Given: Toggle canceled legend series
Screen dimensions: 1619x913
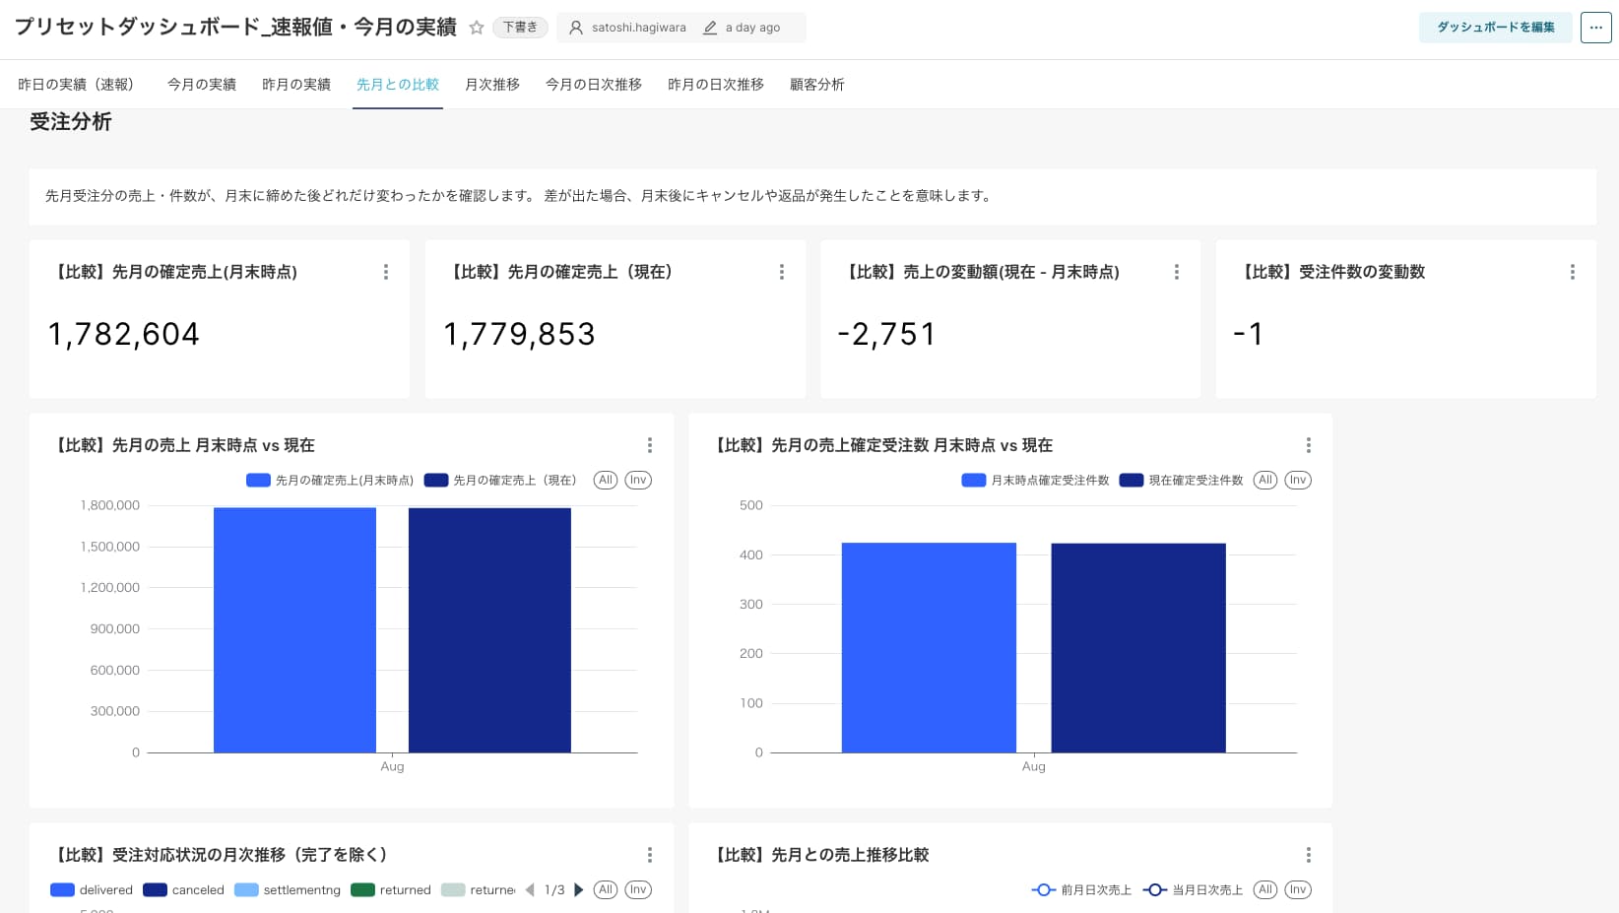Looking at the screenshot, I should click(x=184, y=889).
